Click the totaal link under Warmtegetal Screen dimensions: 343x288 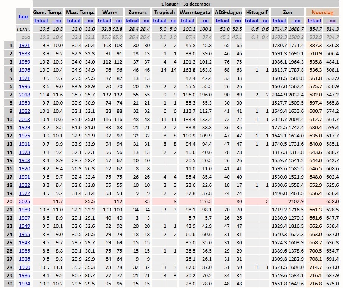pyautogui.click(x=187, y=21)
